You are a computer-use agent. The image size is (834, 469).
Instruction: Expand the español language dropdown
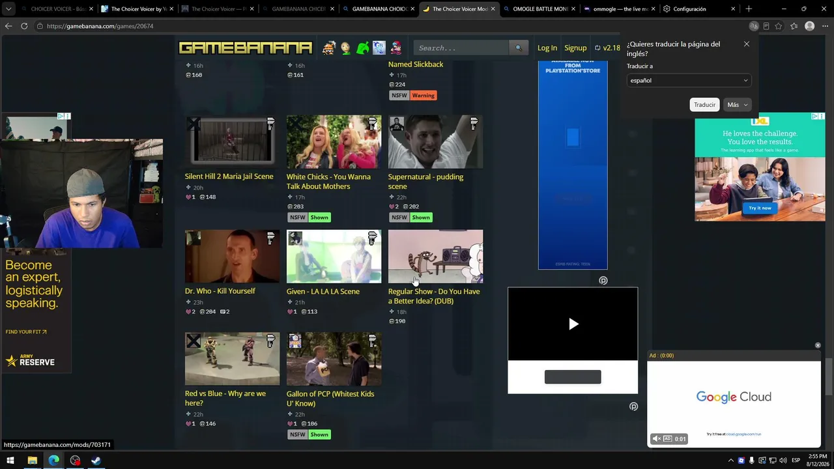pos(689,81)
